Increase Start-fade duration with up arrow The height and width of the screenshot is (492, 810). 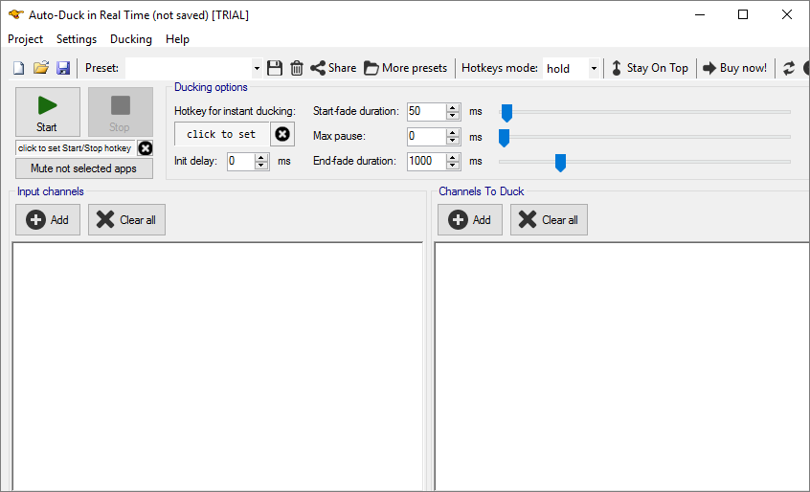point(453,108)
